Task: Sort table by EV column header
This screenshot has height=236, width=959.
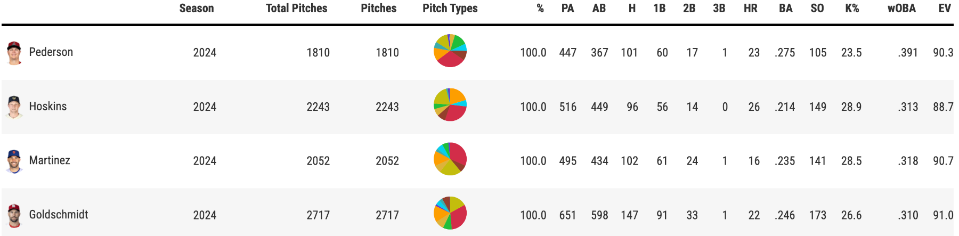Action: (945, 9)
